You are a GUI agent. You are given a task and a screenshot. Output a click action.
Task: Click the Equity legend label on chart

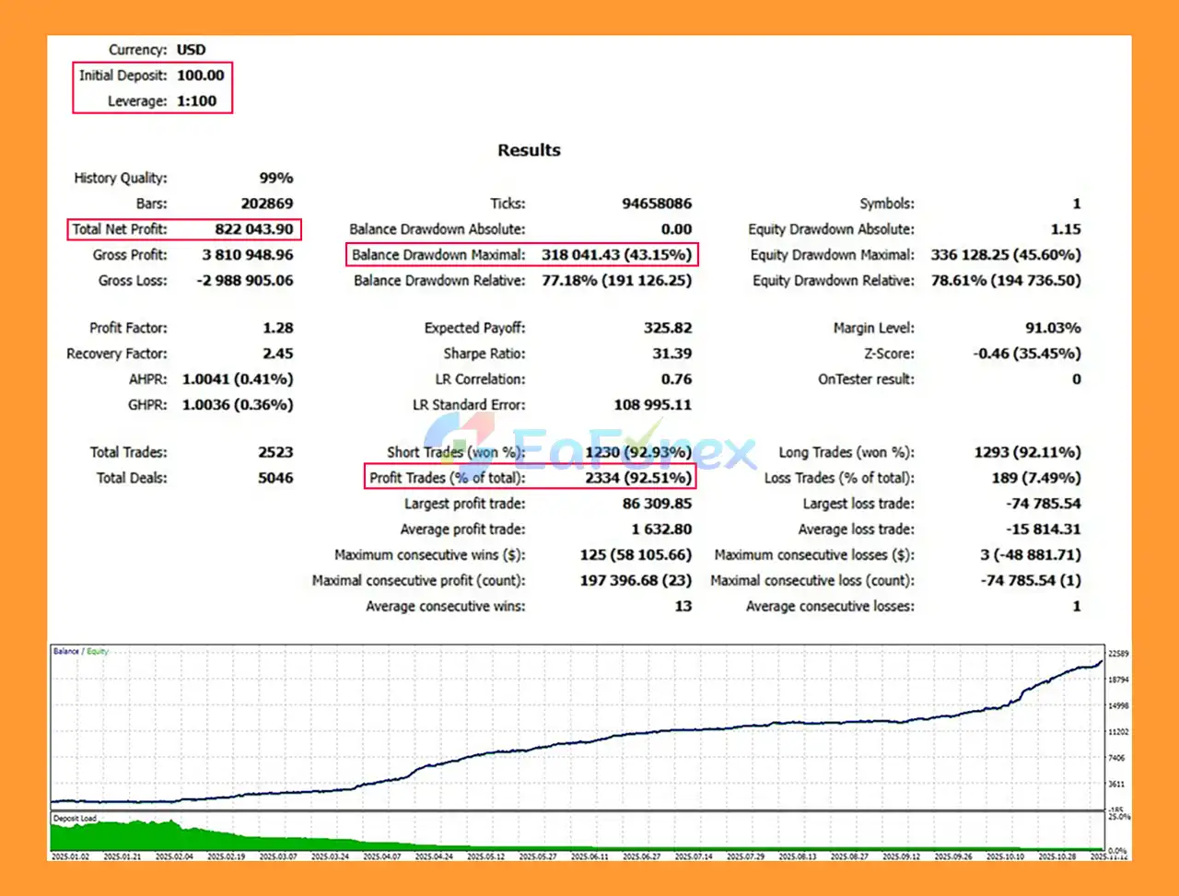point(98,651)
